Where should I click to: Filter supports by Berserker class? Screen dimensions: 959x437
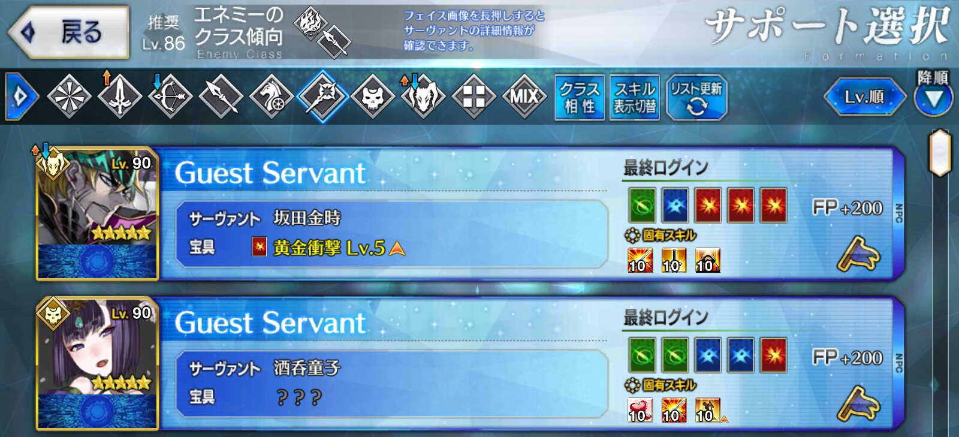click(423, 96)
